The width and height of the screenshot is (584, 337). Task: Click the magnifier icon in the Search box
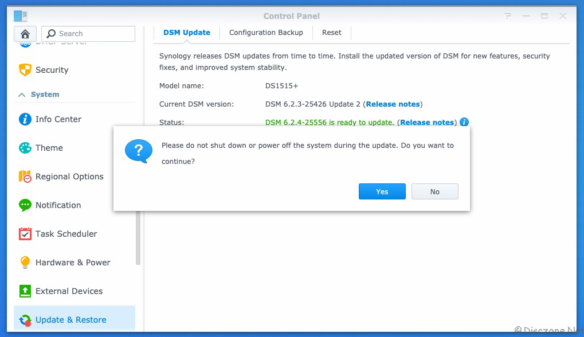coord(51,33)
